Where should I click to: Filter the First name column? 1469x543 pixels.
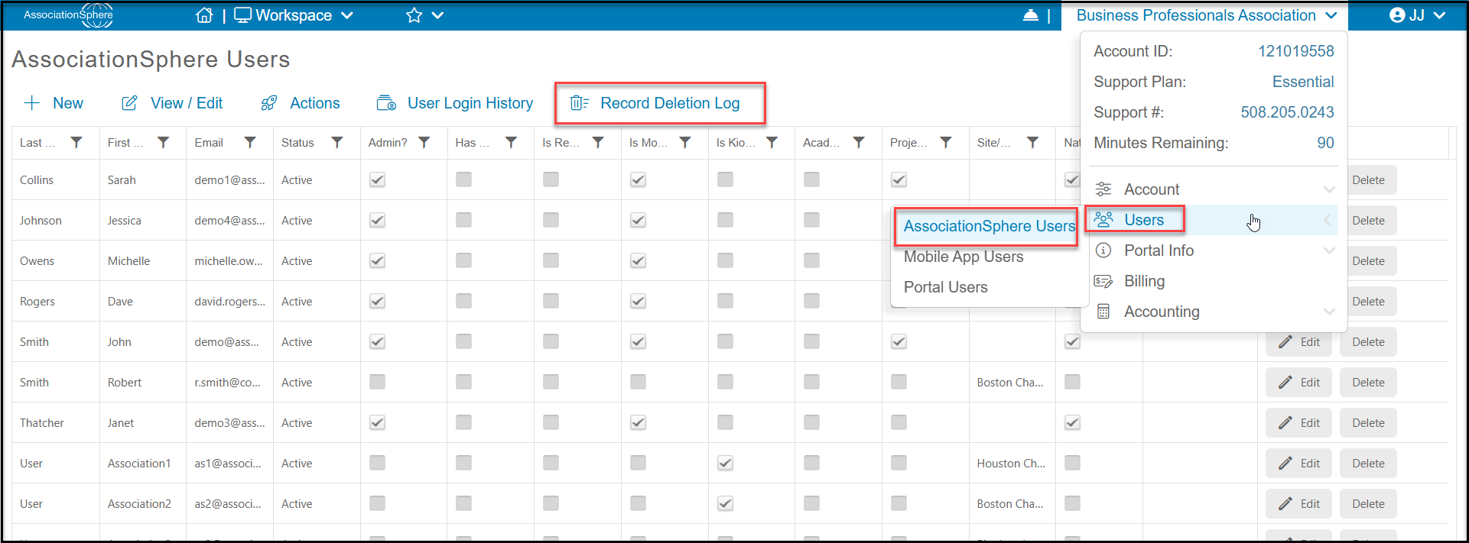pyautogui.click(x=164, y=142)
